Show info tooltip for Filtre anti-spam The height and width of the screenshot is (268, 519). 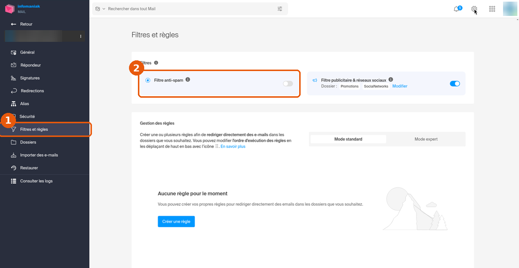tap(188, 80)
